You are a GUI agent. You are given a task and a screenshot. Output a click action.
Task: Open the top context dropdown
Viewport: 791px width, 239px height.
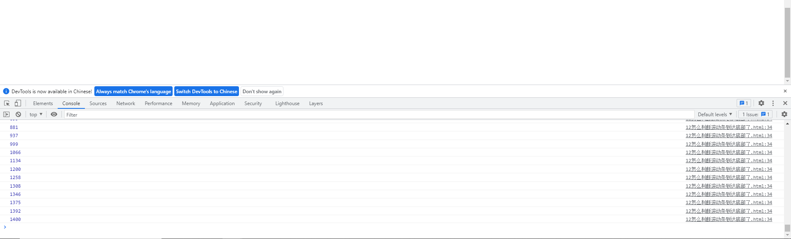(36, 115)
